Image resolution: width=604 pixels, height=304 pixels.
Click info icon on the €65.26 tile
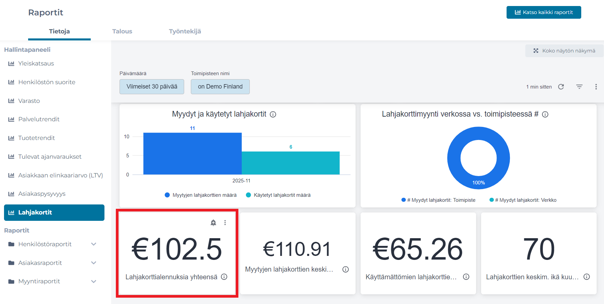(x=466, y=277)
